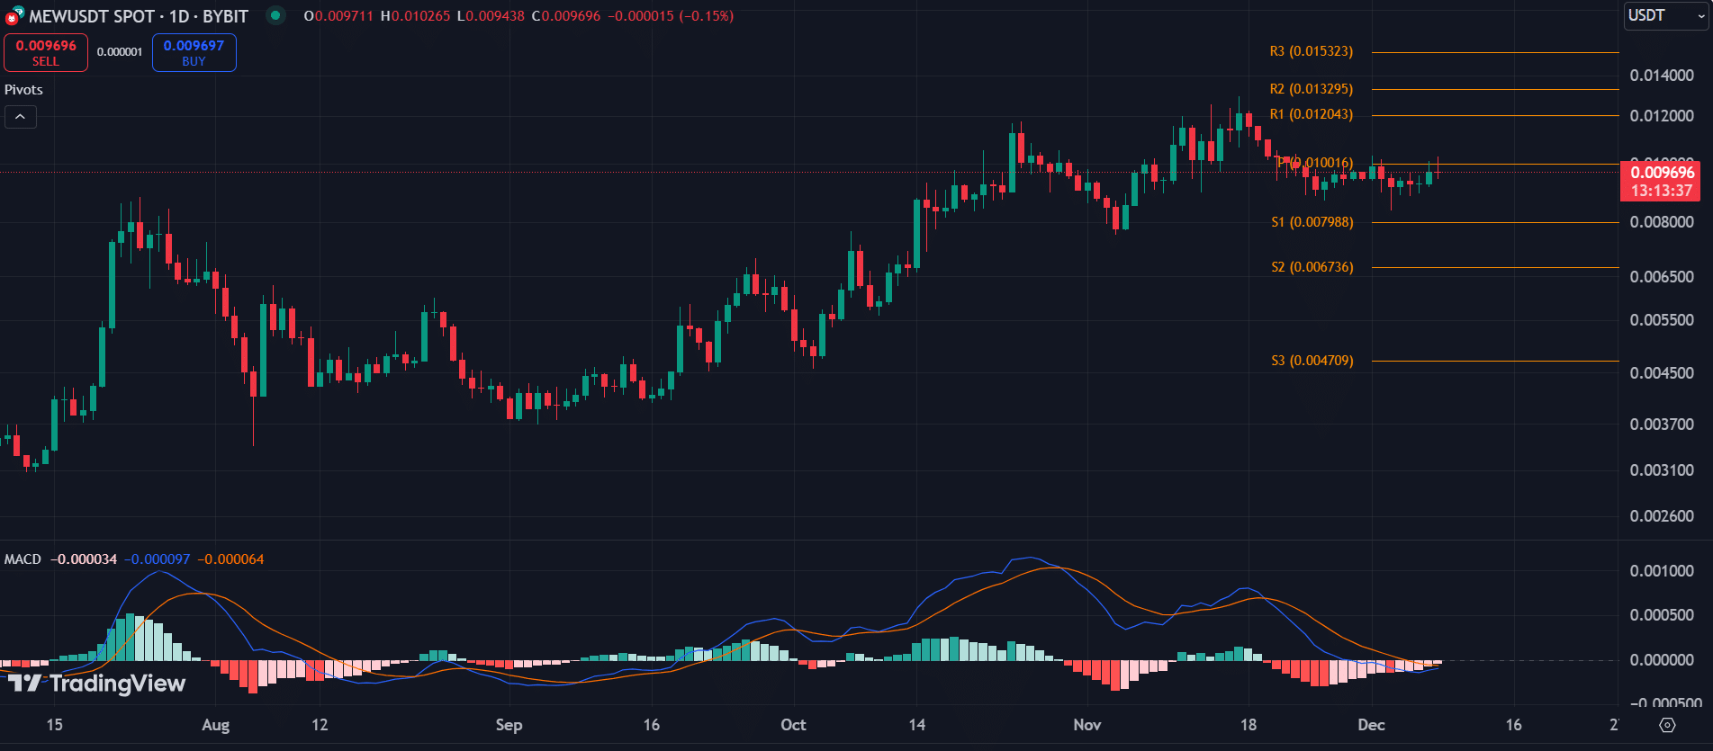This screenshot has width=1713, height=751.
Task: Collapse the indicators legend chevron
Action: [21, 117]
